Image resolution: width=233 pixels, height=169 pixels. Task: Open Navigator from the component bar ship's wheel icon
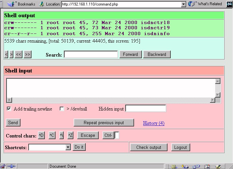point(174,166)
